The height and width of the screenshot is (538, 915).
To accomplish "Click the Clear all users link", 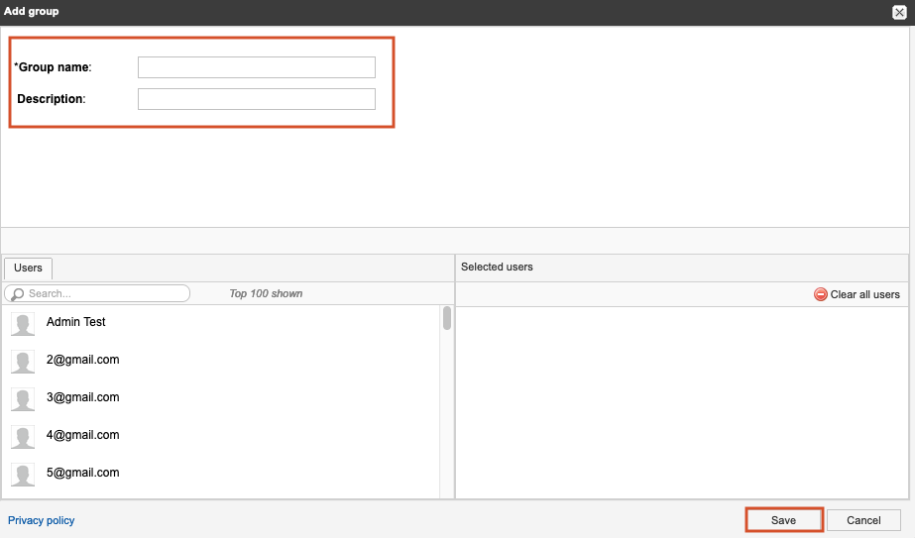I will click(x=864, y=294).
